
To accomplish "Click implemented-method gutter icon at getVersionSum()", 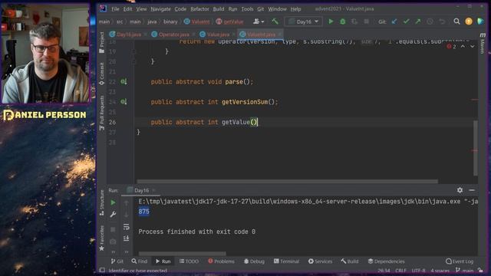I will coord(124,102).
